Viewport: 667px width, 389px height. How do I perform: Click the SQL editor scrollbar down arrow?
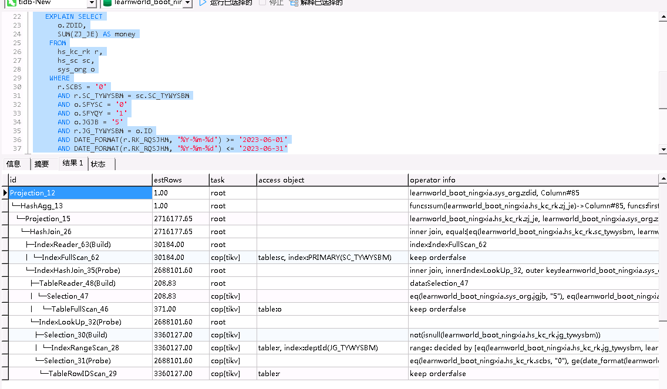[x=662, y=150]
